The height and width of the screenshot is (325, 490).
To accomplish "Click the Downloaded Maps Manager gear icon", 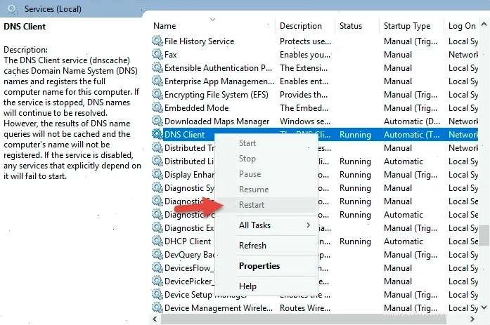I will tap(157, 121).
